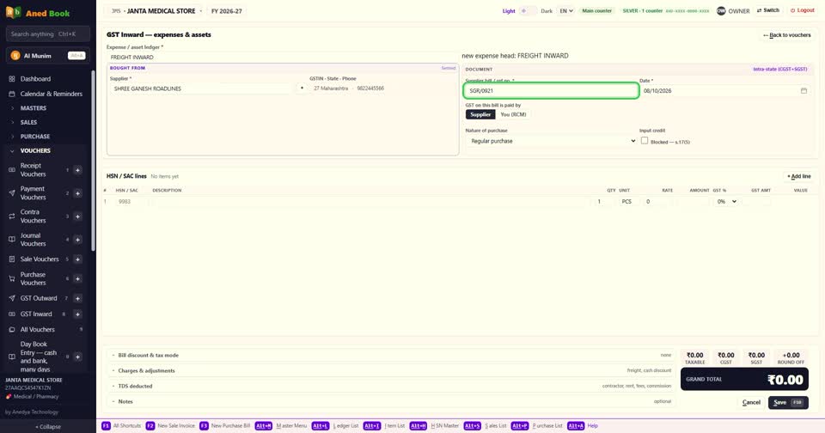
Task: Open Receipt Vouchers list
Action: [34, 170]
